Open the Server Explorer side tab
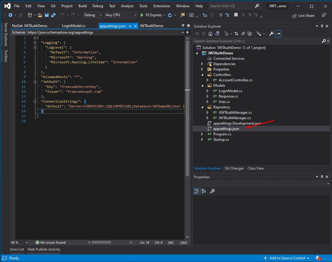The width and height of the screenshot is (332, 262). (x=6, y=34)
